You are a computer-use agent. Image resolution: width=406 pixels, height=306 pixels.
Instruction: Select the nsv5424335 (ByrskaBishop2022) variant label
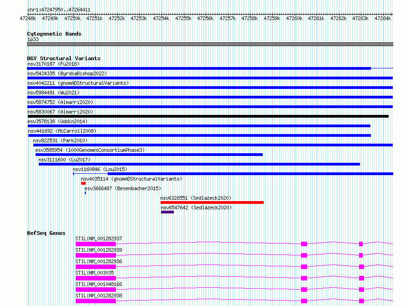point(67,73)
